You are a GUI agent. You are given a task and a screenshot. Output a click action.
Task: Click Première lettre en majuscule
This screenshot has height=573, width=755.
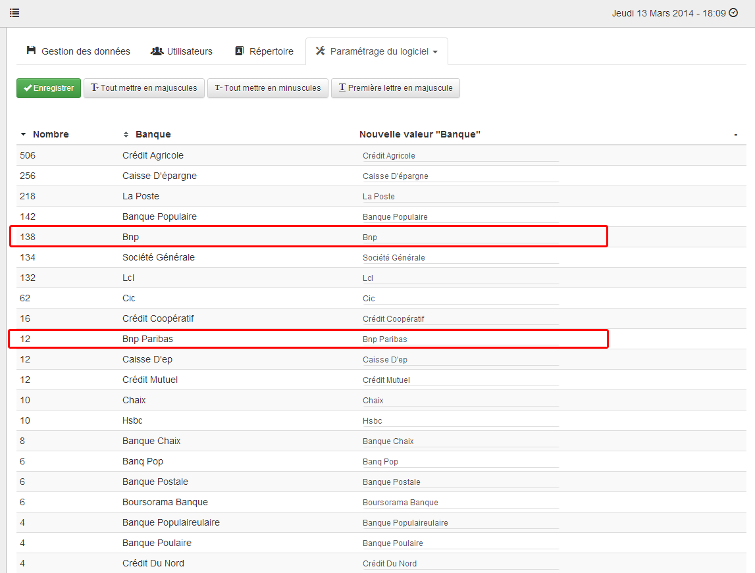(x=396, y=88)
